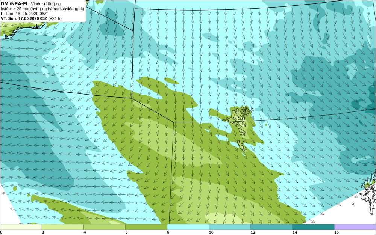376x235 pixels.
Task: Click the legend label '10'
Action: point(211,232)
